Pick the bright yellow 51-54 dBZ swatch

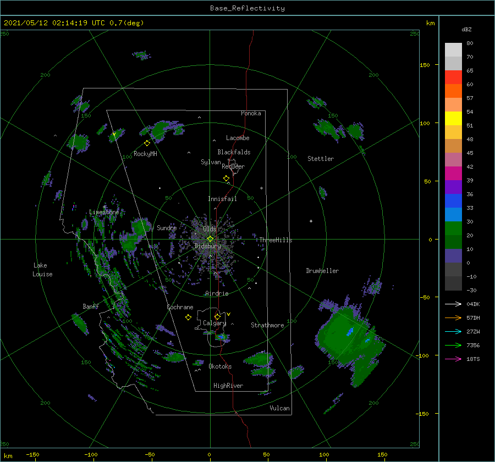click(453, 119)
